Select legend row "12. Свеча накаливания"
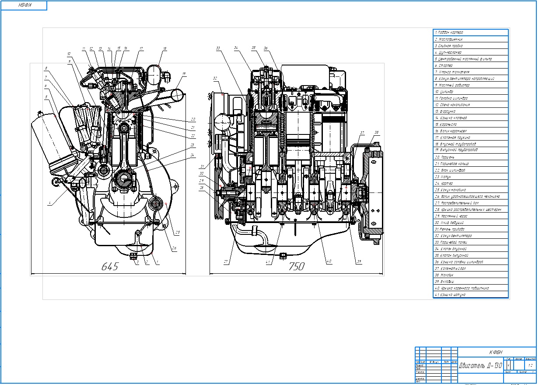This screenshot has width=539, height=385. point(471,105)
